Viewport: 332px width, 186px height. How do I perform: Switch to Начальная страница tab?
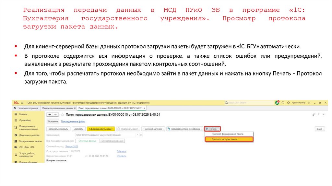pos(26,108)
